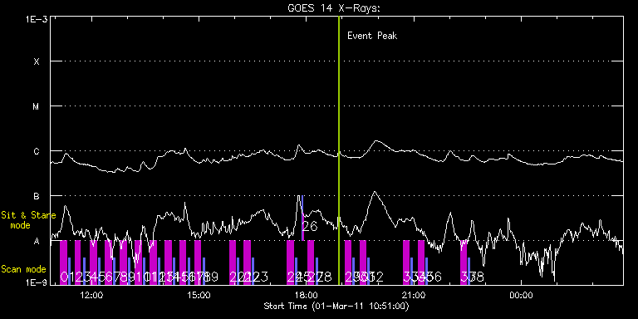
Task: Click the "Scan mode" yellow label
Action: [x=23, y=269]
